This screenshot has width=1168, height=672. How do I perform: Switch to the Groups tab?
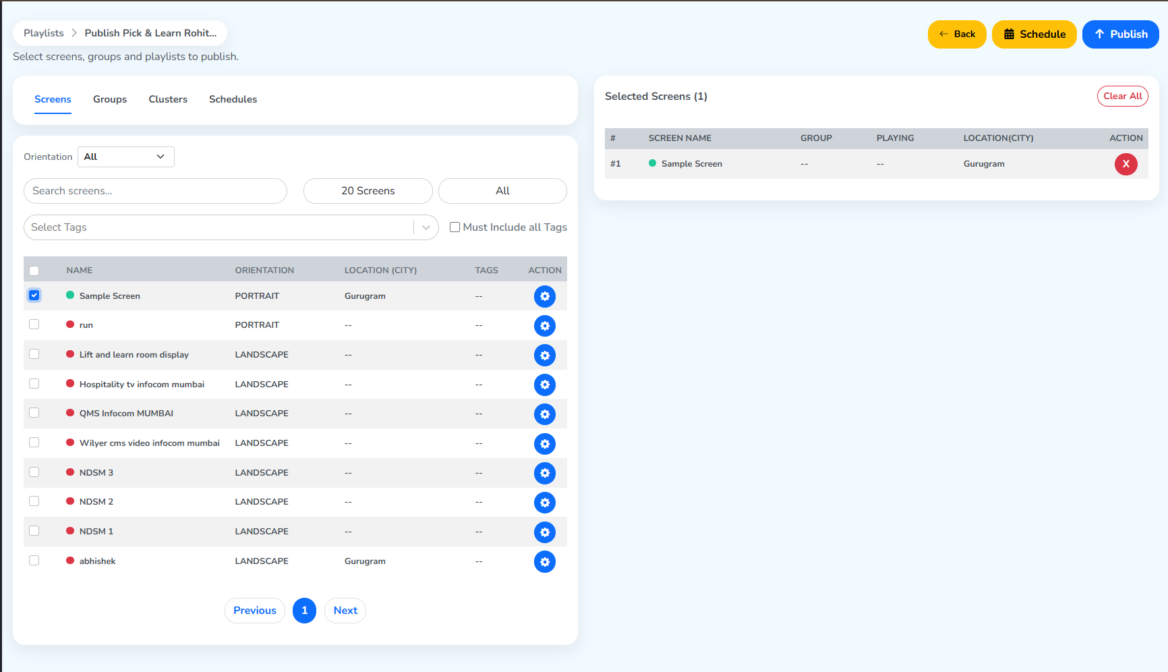coord(110,99)
